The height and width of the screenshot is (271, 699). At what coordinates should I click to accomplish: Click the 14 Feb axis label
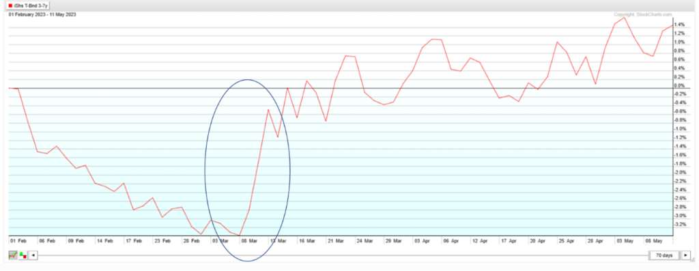click(x=104, y=241)
